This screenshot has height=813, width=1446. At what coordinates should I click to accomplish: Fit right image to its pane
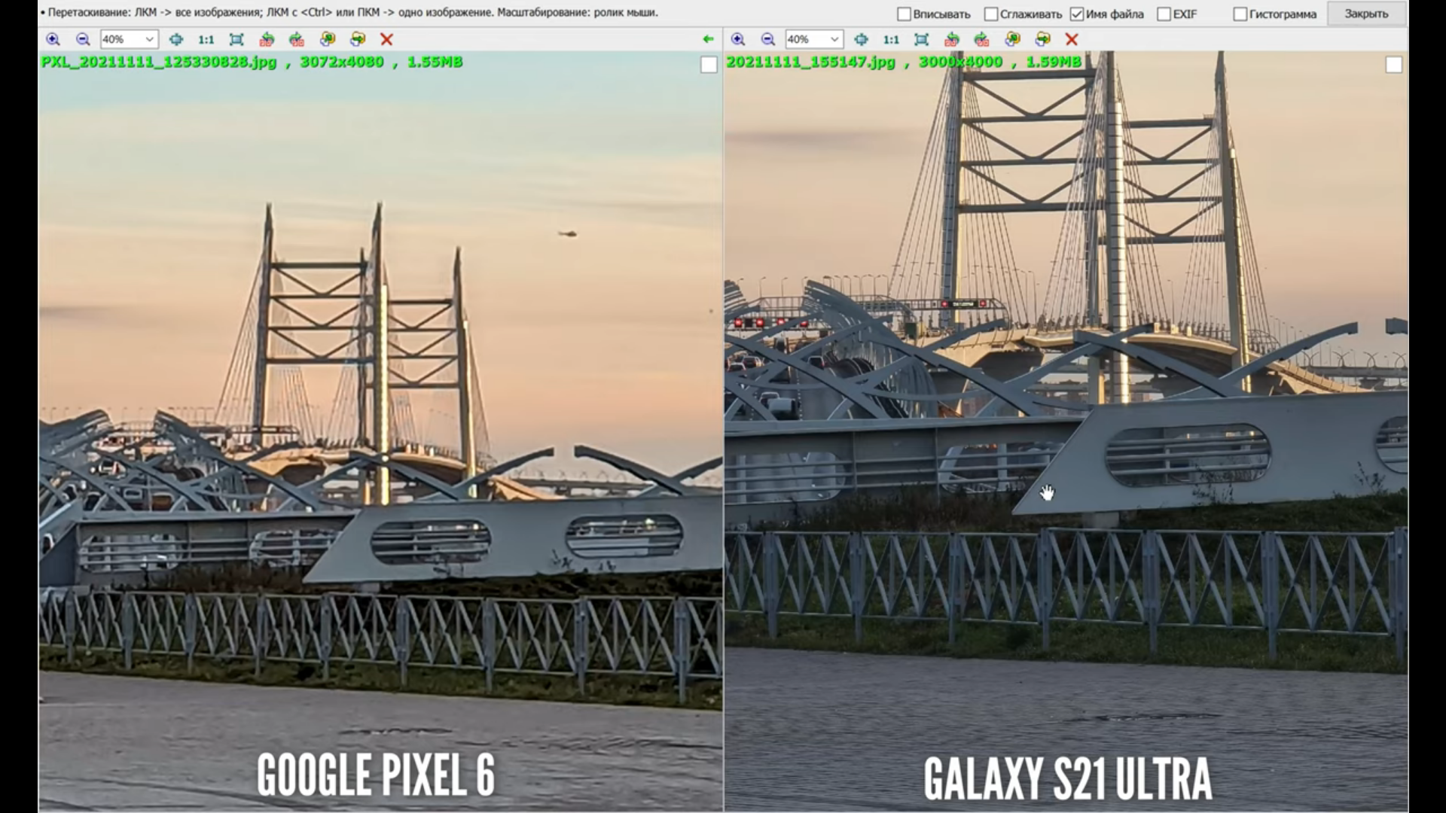[921, 39]
